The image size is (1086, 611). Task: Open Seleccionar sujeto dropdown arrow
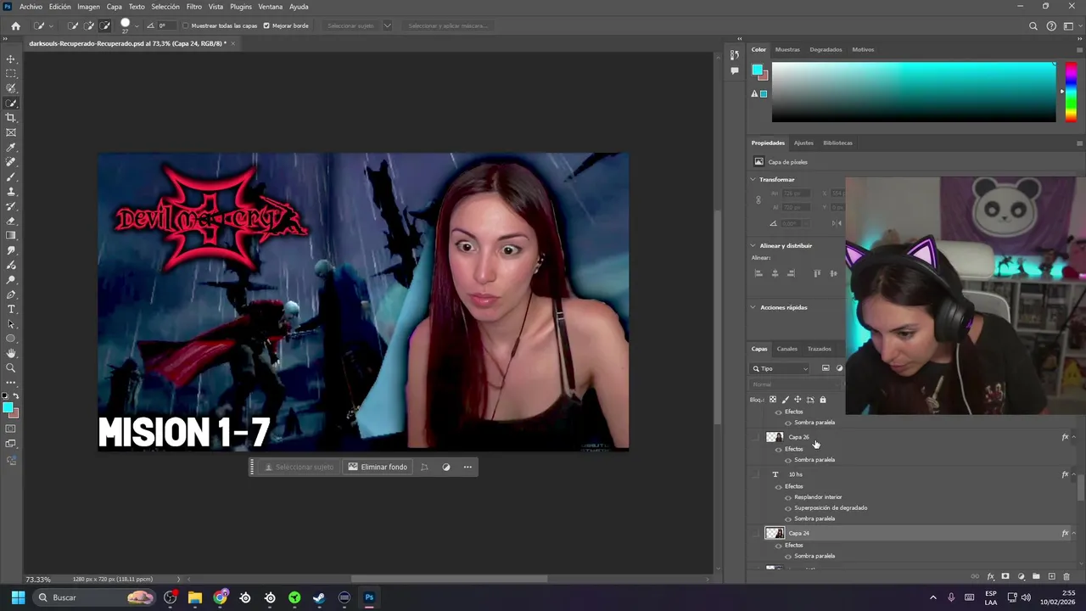tap(387, 25)
